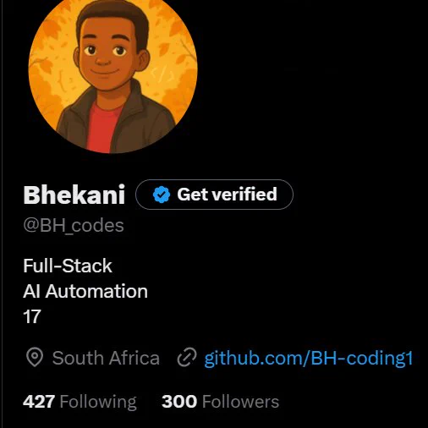Click the blue verified checkmark badge
The image size is (428, 428).
[162, 195]
